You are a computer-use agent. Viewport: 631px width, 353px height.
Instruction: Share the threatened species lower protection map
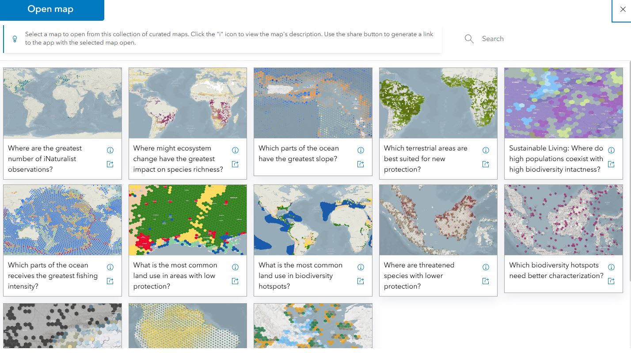pos(486,281)
